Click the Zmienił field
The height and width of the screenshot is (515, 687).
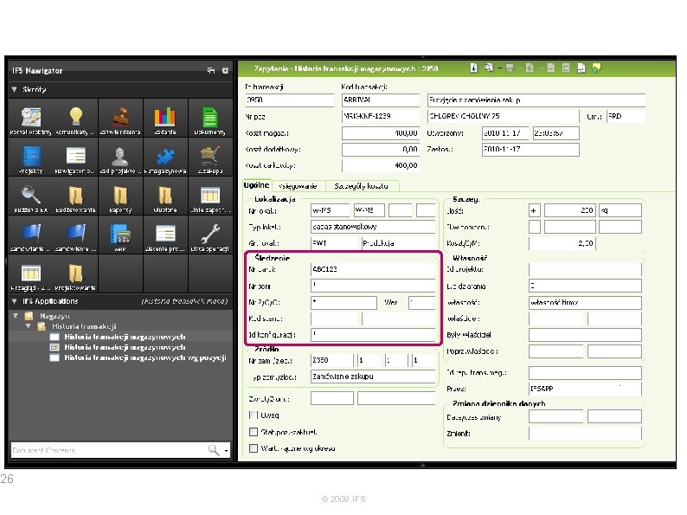[x=585, y=434]
